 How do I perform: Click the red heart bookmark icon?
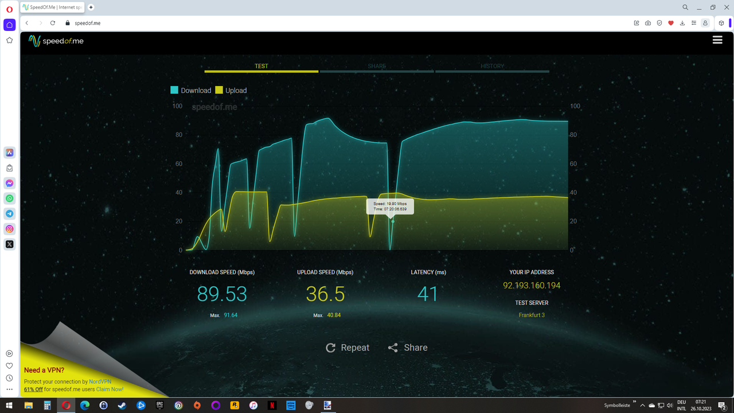click(x=671, y=23)
